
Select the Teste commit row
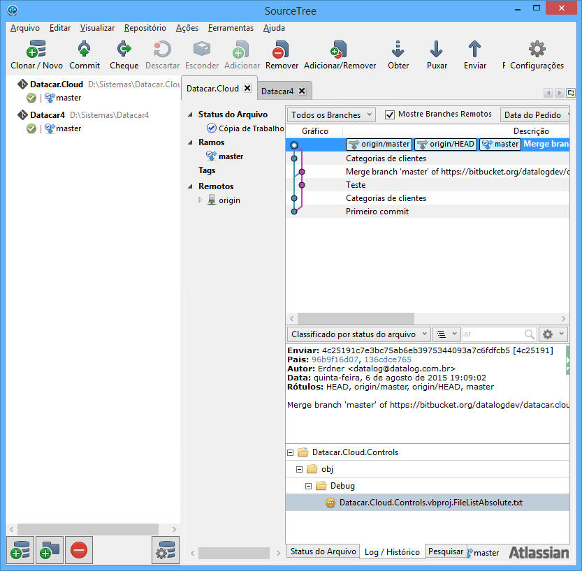(x=428, y=185)
